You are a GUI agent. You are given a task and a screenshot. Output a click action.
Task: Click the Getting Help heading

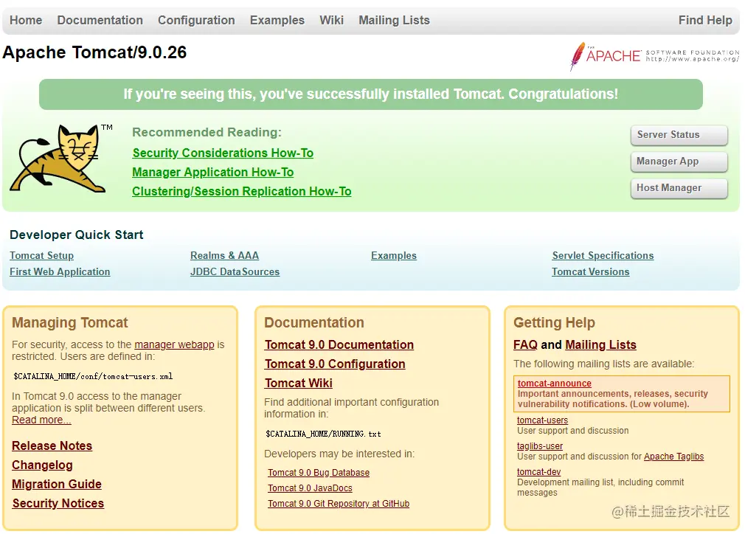pos(554,322)
